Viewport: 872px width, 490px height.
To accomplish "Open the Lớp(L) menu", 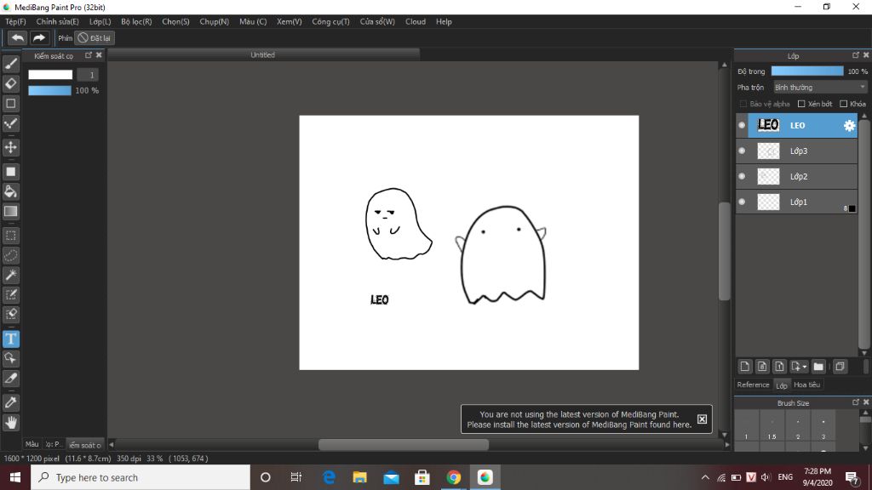I will [x=100, y=21].
